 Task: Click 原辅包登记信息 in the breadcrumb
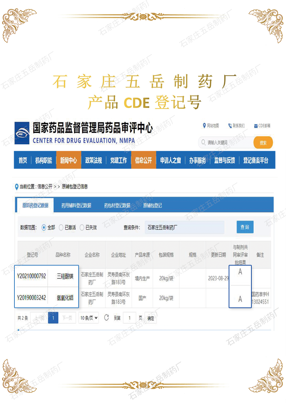pos(75,187)
